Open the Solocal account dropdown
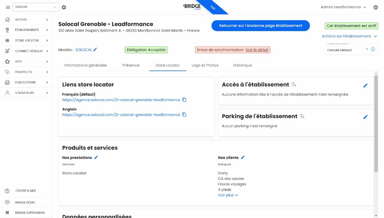384x218 pixels. pyautogui.click(x=36, y=7)
